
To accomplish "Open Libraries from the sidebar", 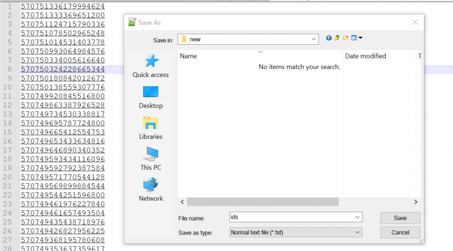I will [151, 128].
